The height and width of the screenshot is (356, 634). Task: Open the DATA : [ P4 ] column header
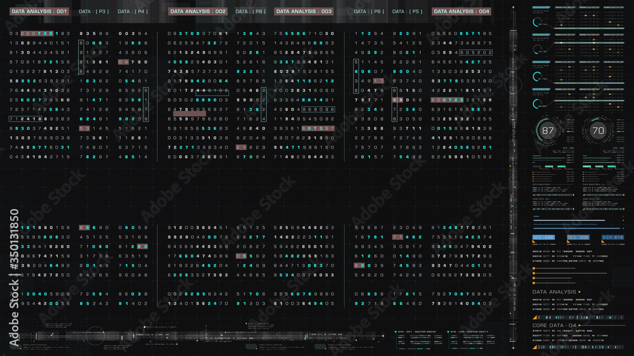pyautogui.click(x=133, y=11)
